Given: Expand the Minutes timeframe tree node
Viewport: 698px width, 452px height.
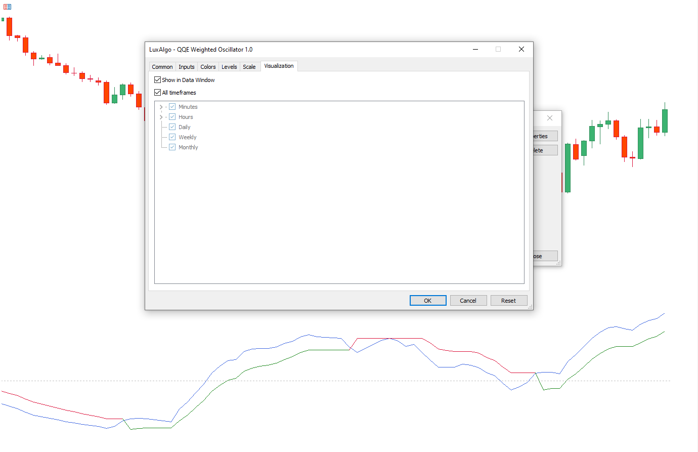Looking at the screenshot, I should pos(161,107).
